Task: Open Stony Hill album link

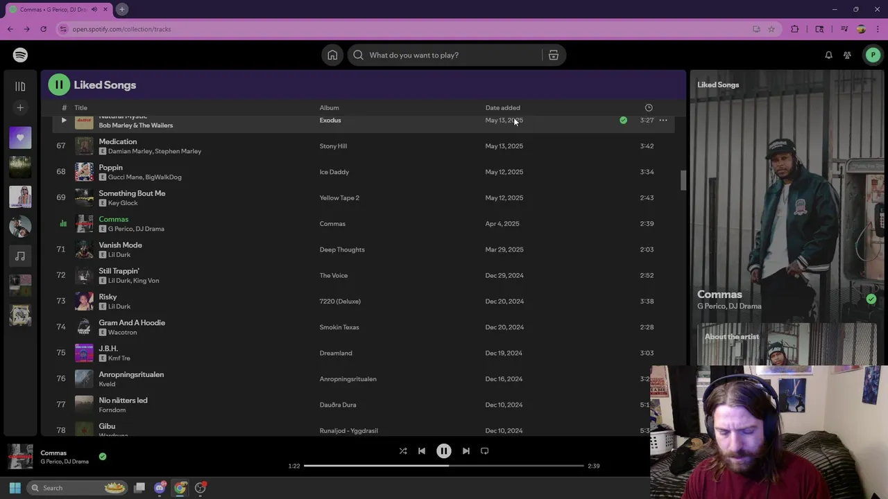Action: point(333,146)
